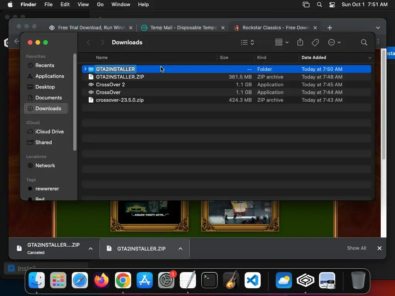Expand options for canceled GTA2INSTALLER download
This screenshot has width=395, height=296.
[90, 249]
